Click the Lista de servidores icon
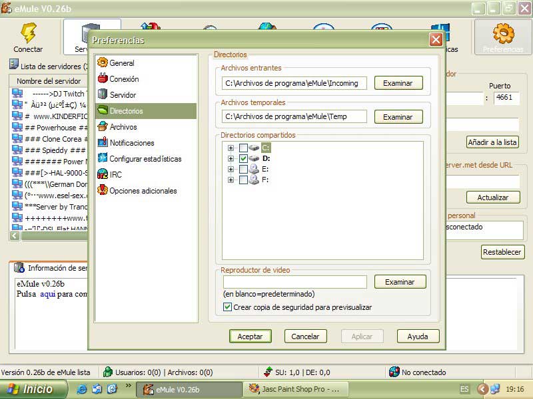The width and height of the screenshot is (533, 399). [x=14, y=64]
